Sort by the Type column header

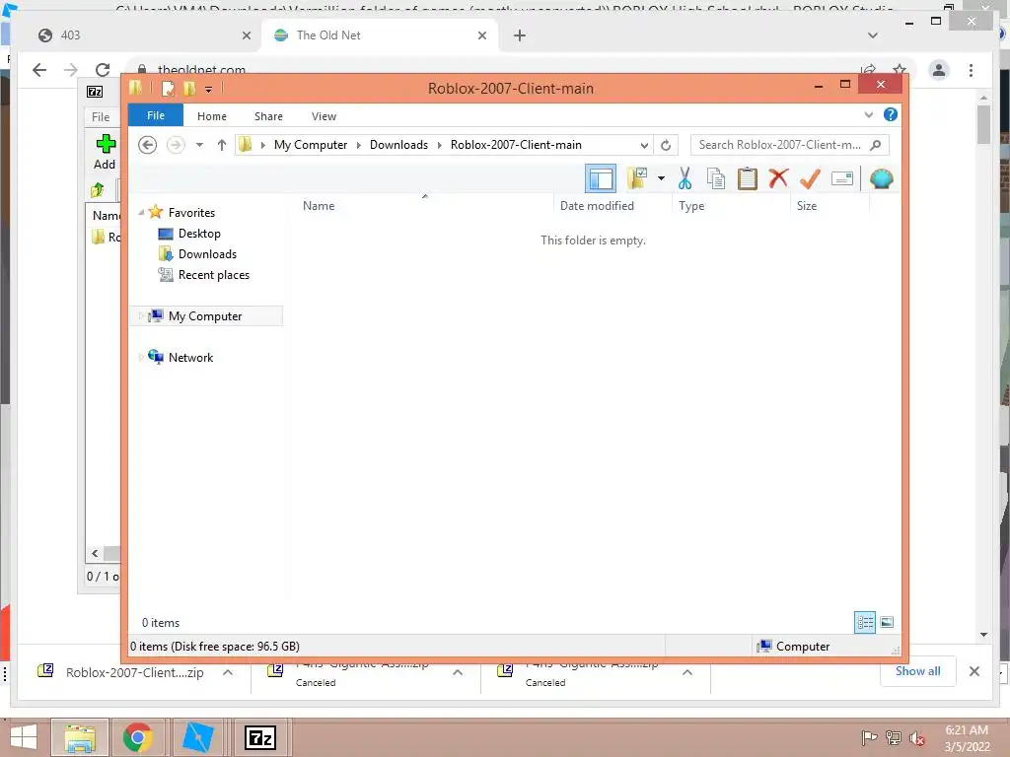[731, 206]
